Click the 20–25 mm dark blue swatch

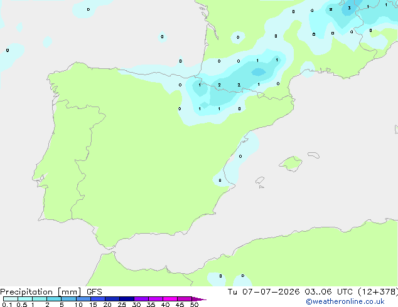[112, 299]
